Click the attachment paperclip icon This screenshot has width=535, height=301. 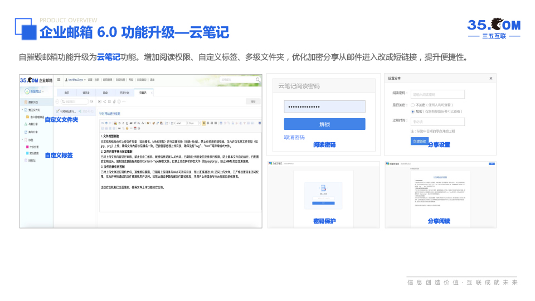pyautogui.click(x=113, y=101)
